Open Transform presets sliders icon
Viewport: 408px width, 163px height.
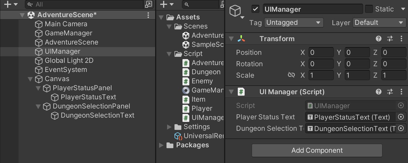390,39
